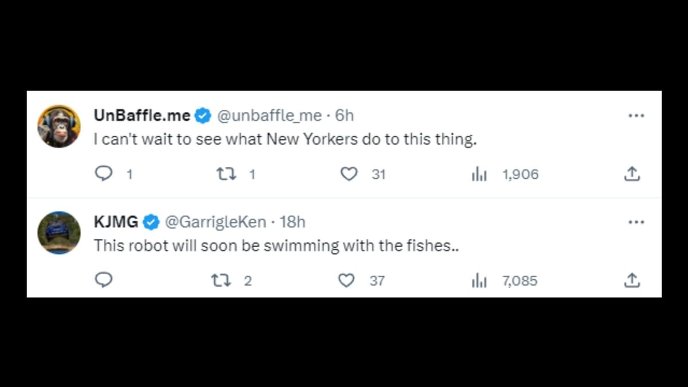Image resolution: width=688 pixels, height=387 pixels.
Task: Open the 6h timestamp permalink
Action: point(345,115)
